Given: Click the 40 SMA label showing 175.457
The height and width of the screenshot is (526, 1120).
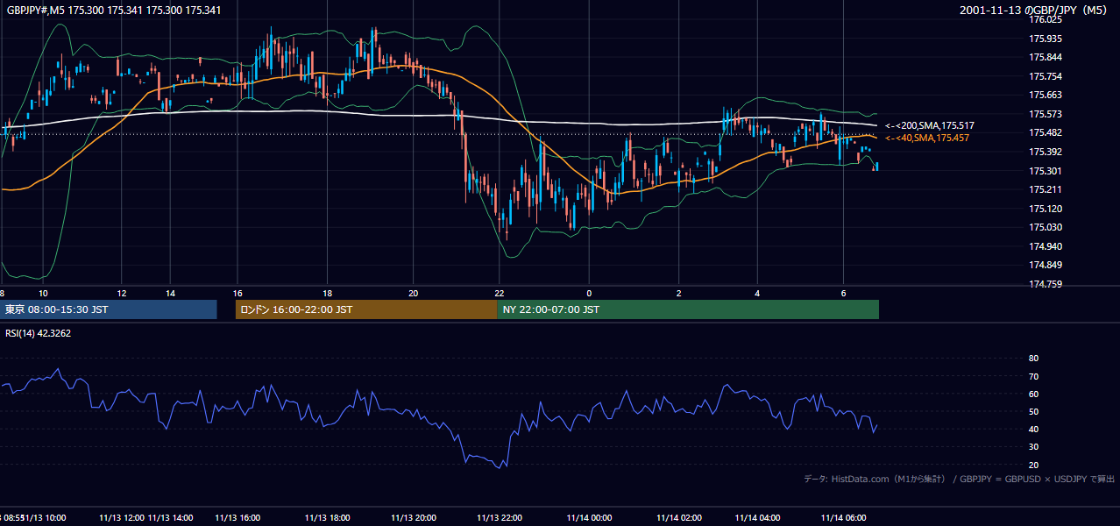Looking at the screenshot, I should [x=927, y=138].
